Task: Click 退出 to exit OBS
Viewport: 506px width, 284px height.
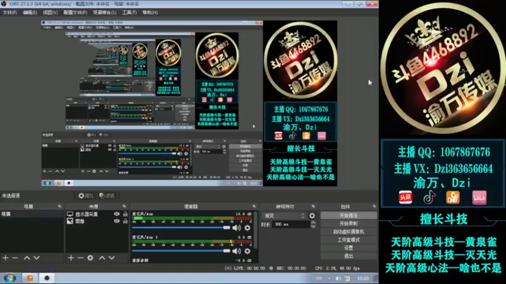Action: coord(349,256)
